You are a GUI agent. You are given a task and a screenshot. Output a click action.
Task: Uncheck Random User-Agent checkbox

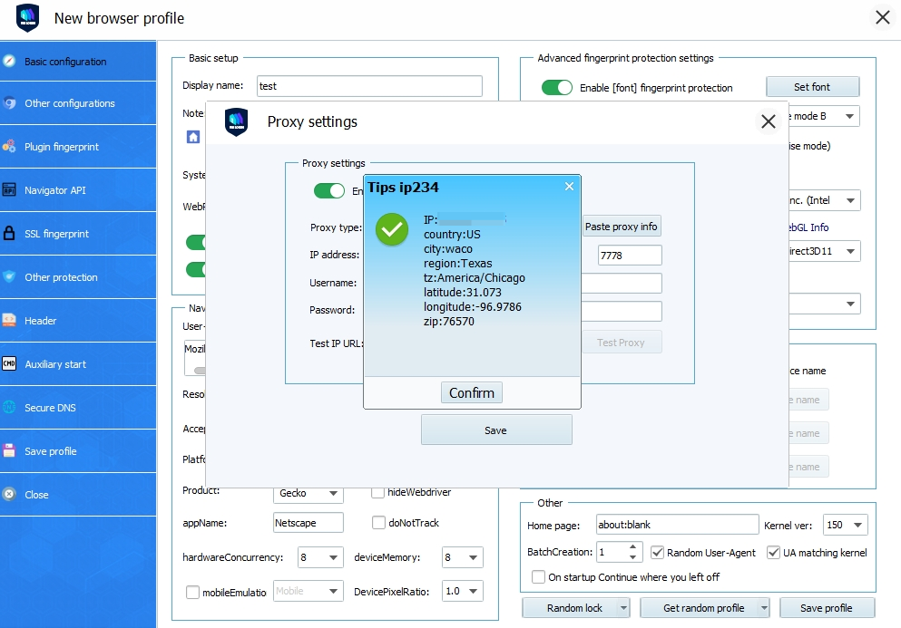657,552
